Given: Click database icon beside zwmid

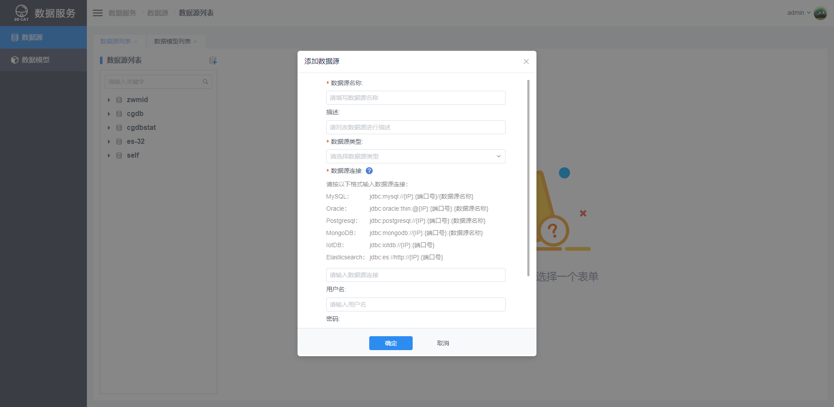Looking at the screenshot, I should [119, 100].
